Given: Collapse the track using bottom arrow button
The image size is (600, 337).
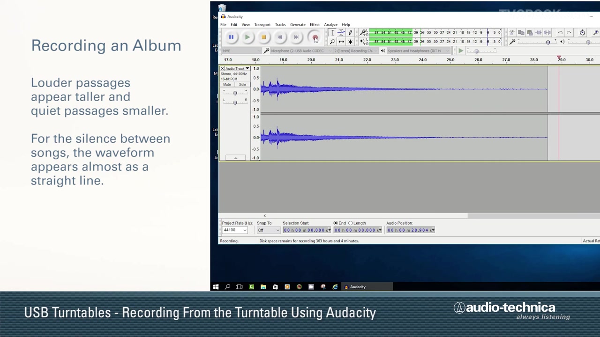Looking at the screenshot, I should (235, 158).
